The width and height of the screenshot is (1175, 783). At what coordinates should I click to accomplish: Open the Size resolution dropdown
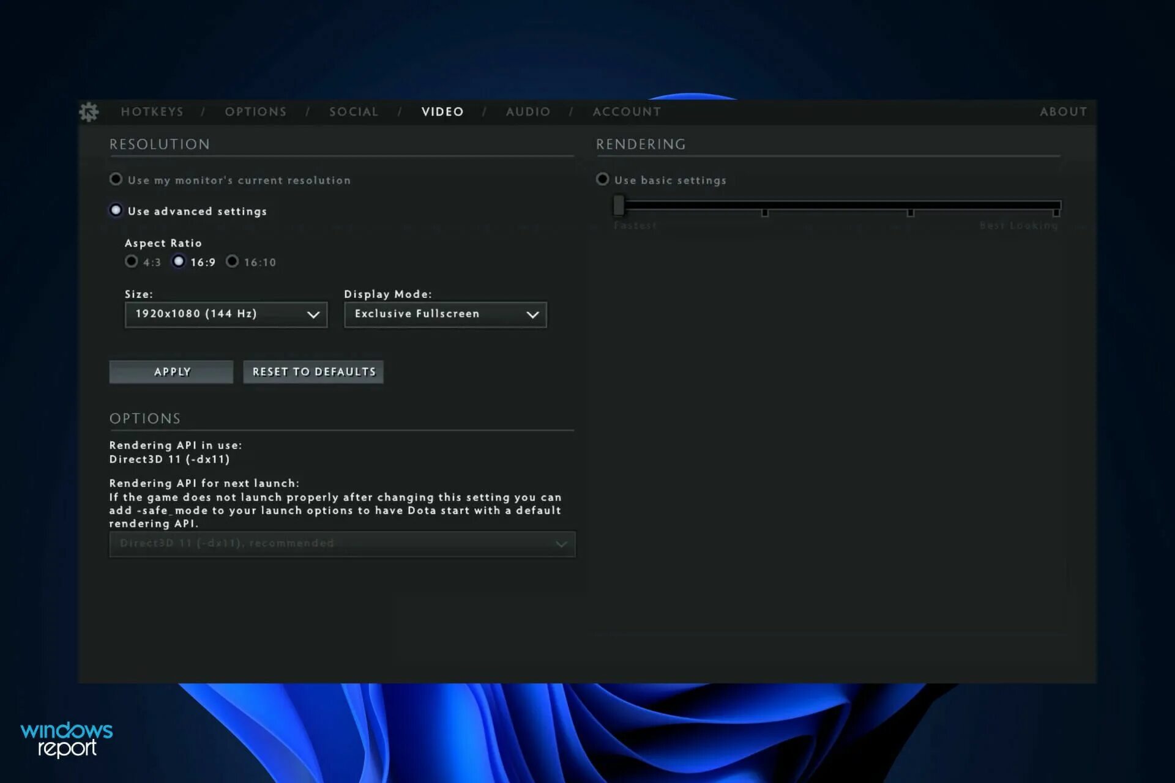click(226, 314)
